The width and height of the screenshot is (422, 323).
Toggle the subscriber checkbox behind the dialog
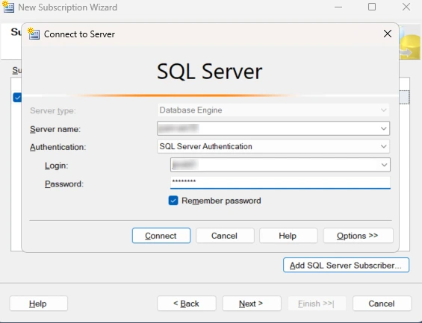point(17,98)
